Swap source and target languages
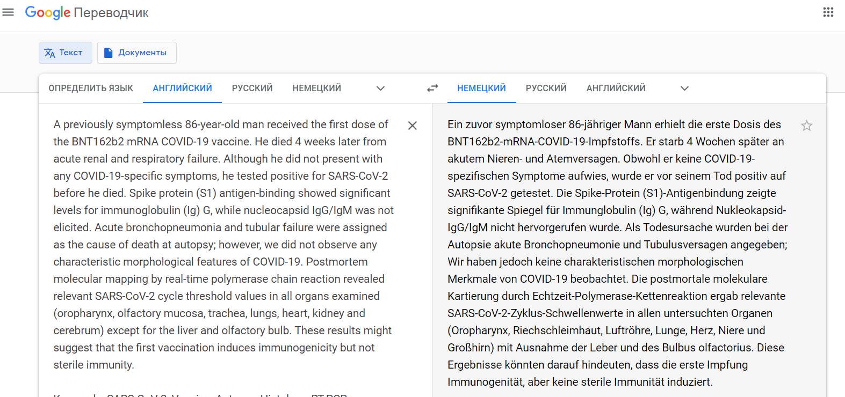 click(432, 88)
